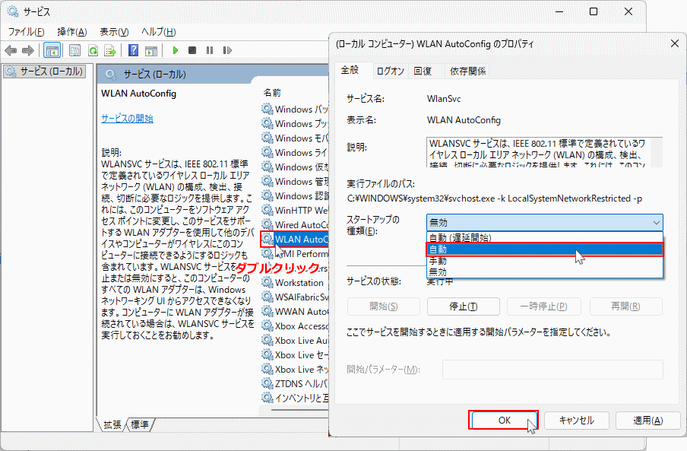
Task: Click the キャンセル button
Action: pos(577,421)
